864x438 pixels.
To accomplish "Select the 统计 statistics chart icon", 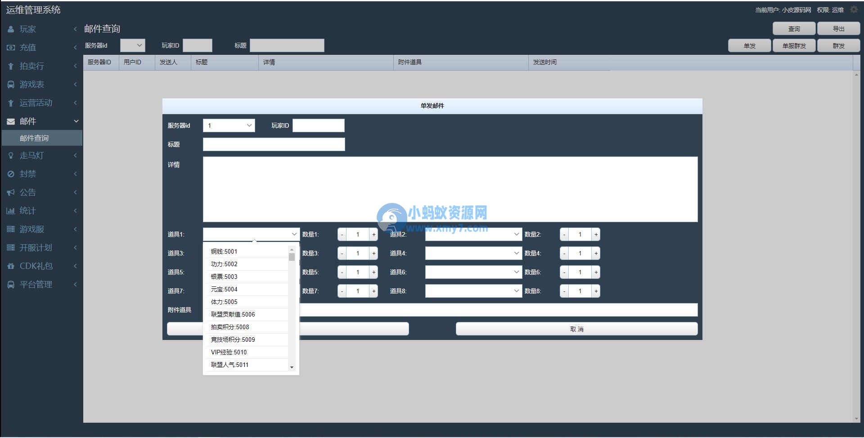I will pyautogui.click(x=11, y=211).
